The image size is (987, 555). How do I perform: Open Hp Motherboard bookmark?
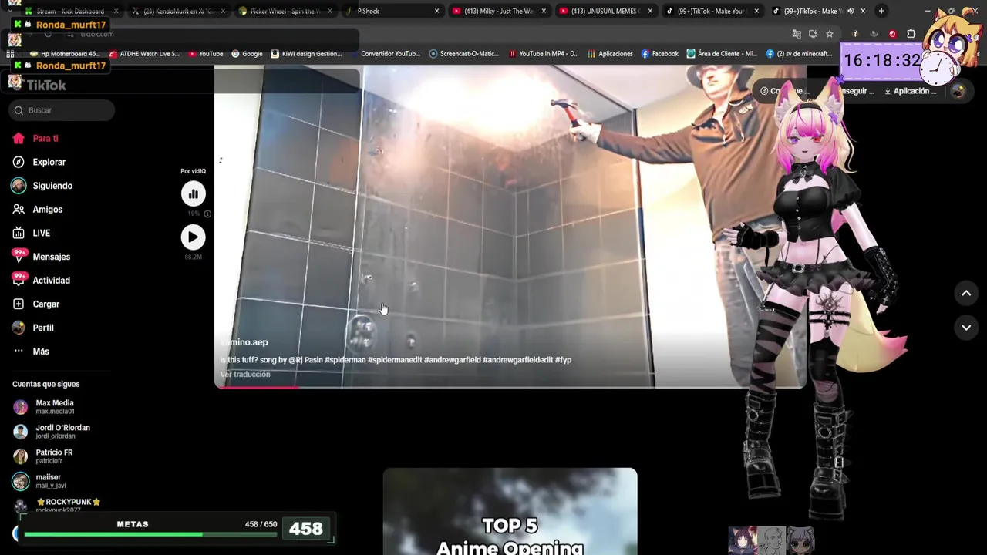(65, 54)
